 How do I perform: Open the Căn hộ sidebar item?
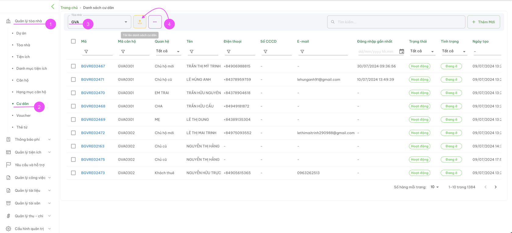(22, 80)
